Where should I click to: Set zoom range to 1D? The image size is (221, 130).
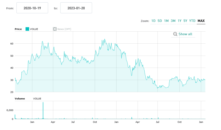[x=153, y=21]
